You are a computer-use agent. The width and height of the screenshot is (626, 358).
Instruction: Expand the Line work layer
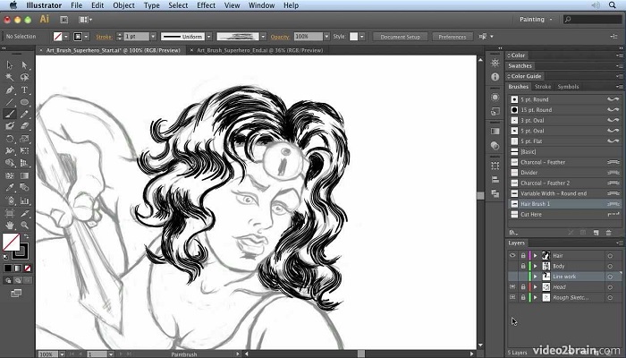(x=536, y=277)
